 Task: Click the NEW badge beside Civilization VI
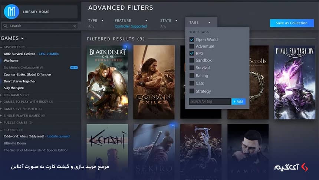74,68
